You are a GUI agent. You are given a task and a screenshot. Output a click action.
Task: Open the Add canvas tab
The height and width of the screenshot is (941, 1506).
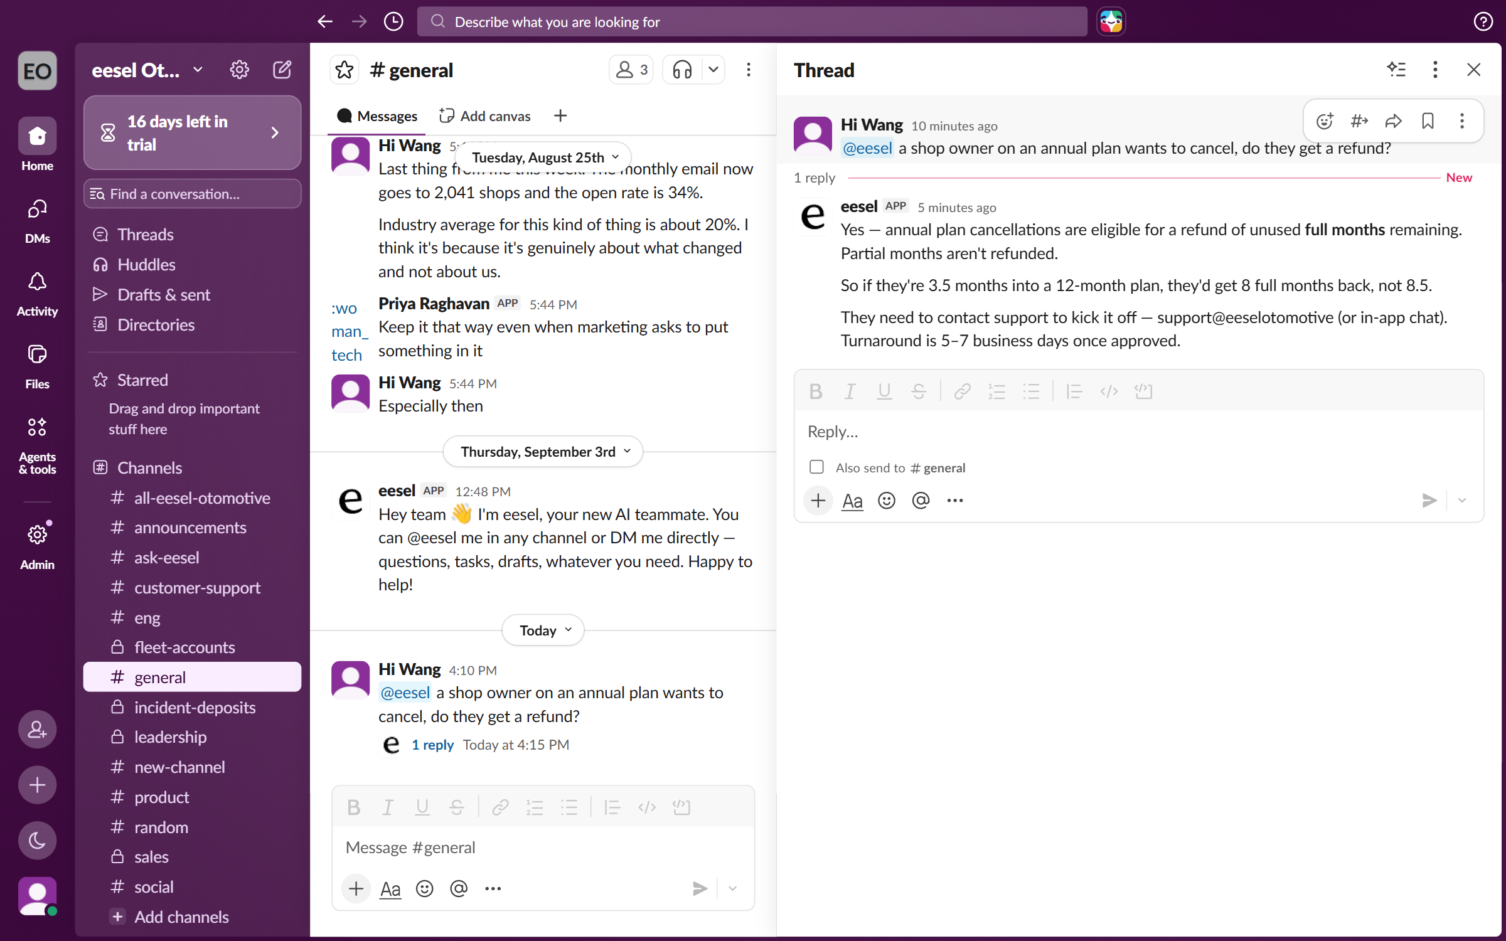pos(484,116)
